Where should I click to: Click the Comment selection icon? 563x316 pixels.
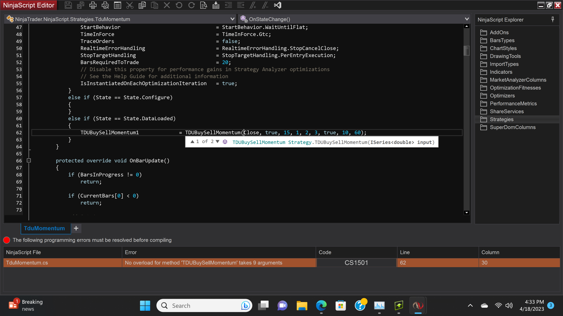tap(253, 5)
